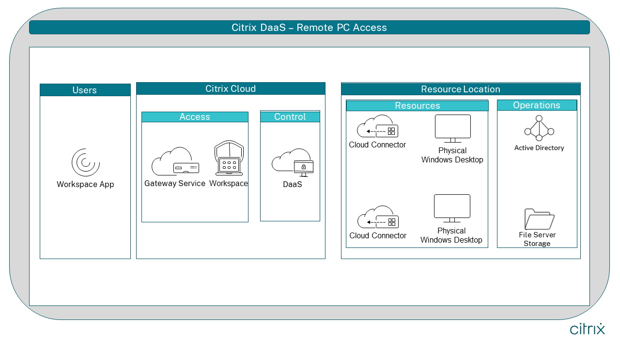The image size is (620, 348).
Task: Click the Gateway Service text label
Action: coord(174,184)
